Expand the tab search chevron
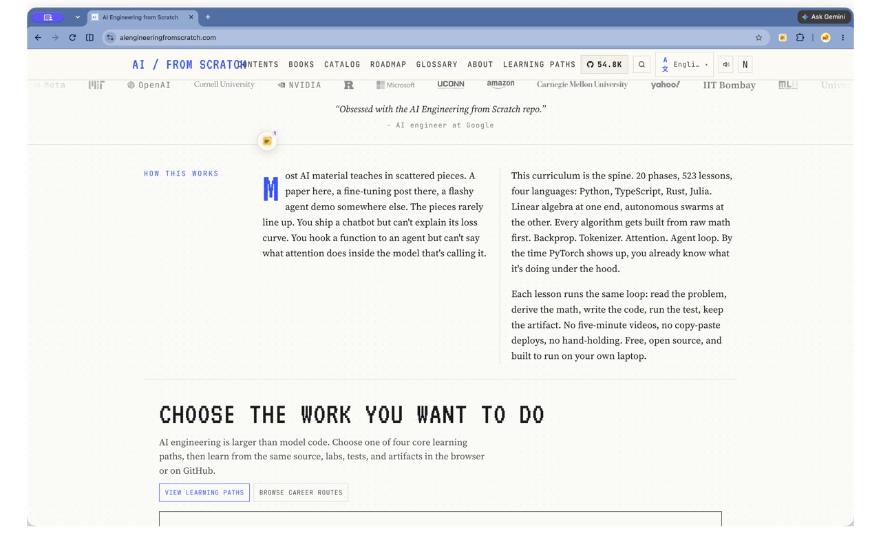This screenshot has height=551, width=881. point(77,17)
